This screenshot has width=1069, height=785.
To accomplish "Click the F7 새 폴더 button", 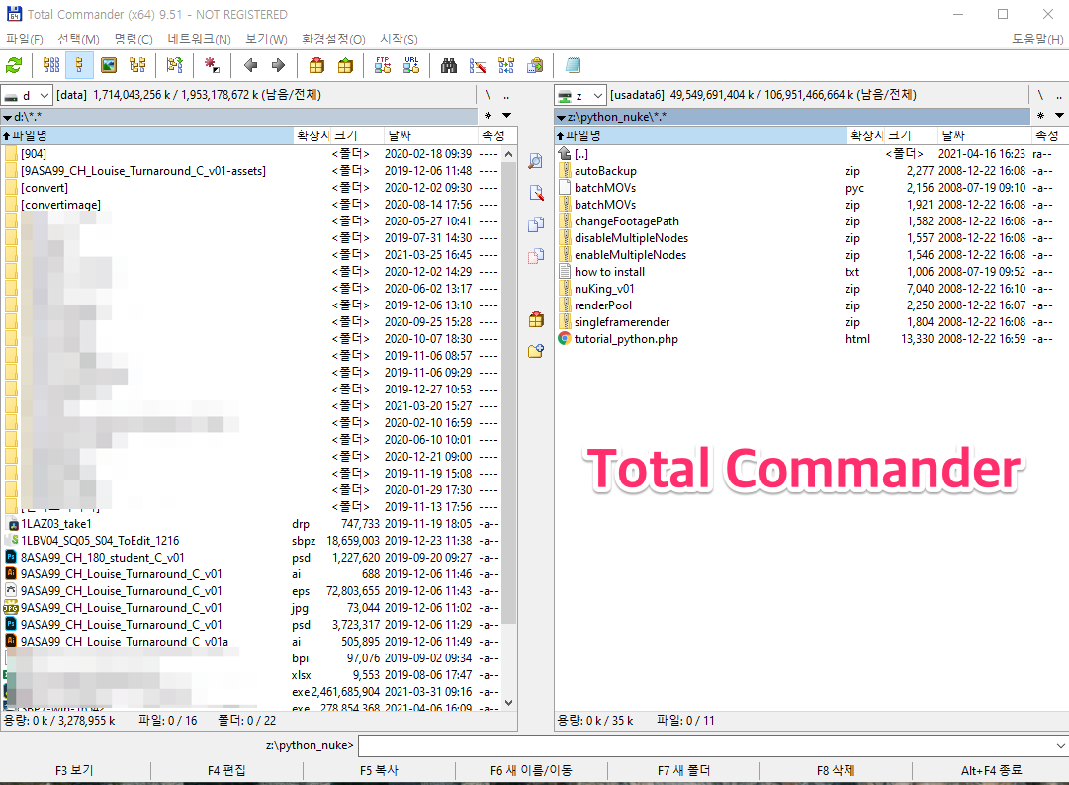I will [682, 770].
